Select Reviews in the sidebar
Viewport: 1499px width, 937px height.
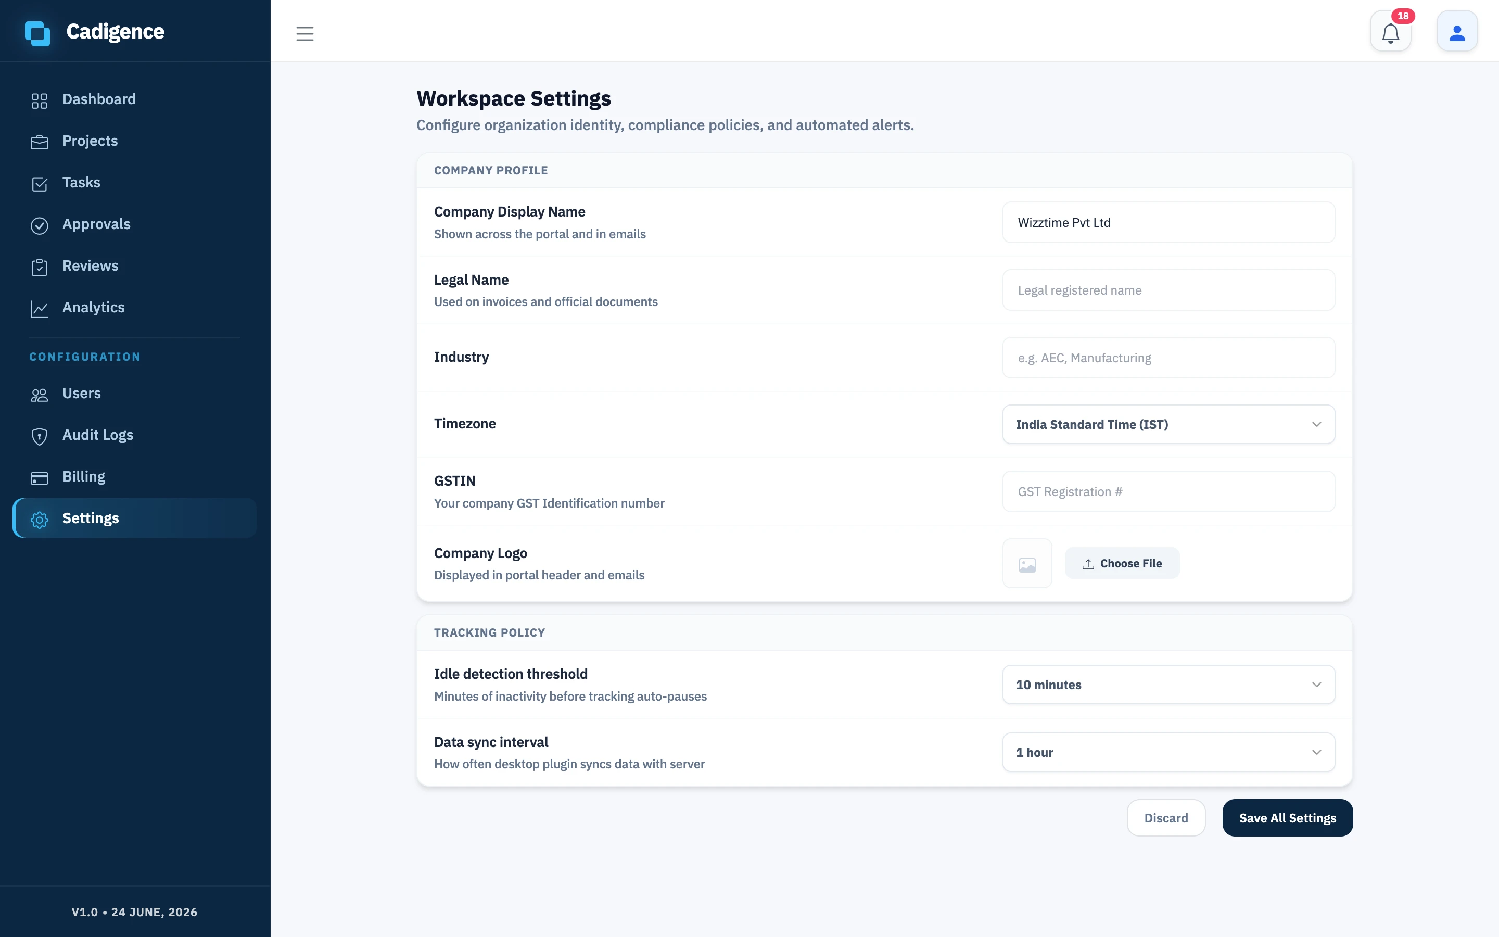tap(134, 266)
